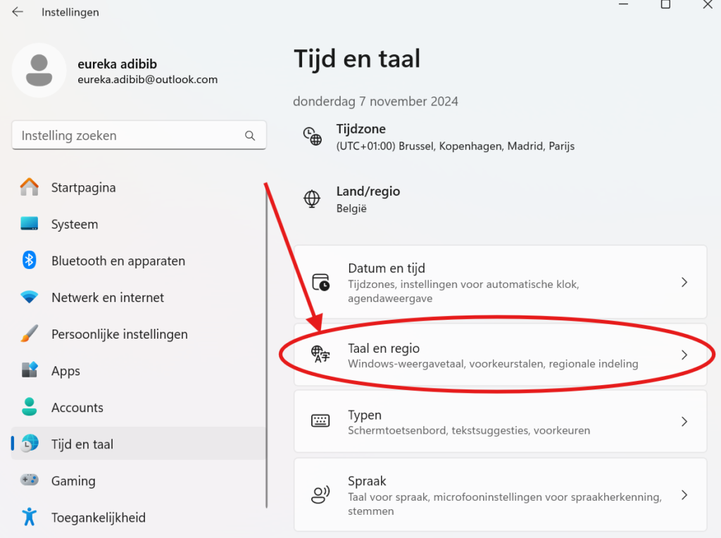Viewport: 721px width, 538px height.
Task: Expand the Typen section chevron
Action: [684, 422]
